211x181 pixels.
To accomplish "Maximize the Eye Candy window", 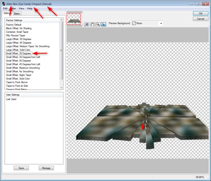I will pyautogui.click(x=199, y=4).
